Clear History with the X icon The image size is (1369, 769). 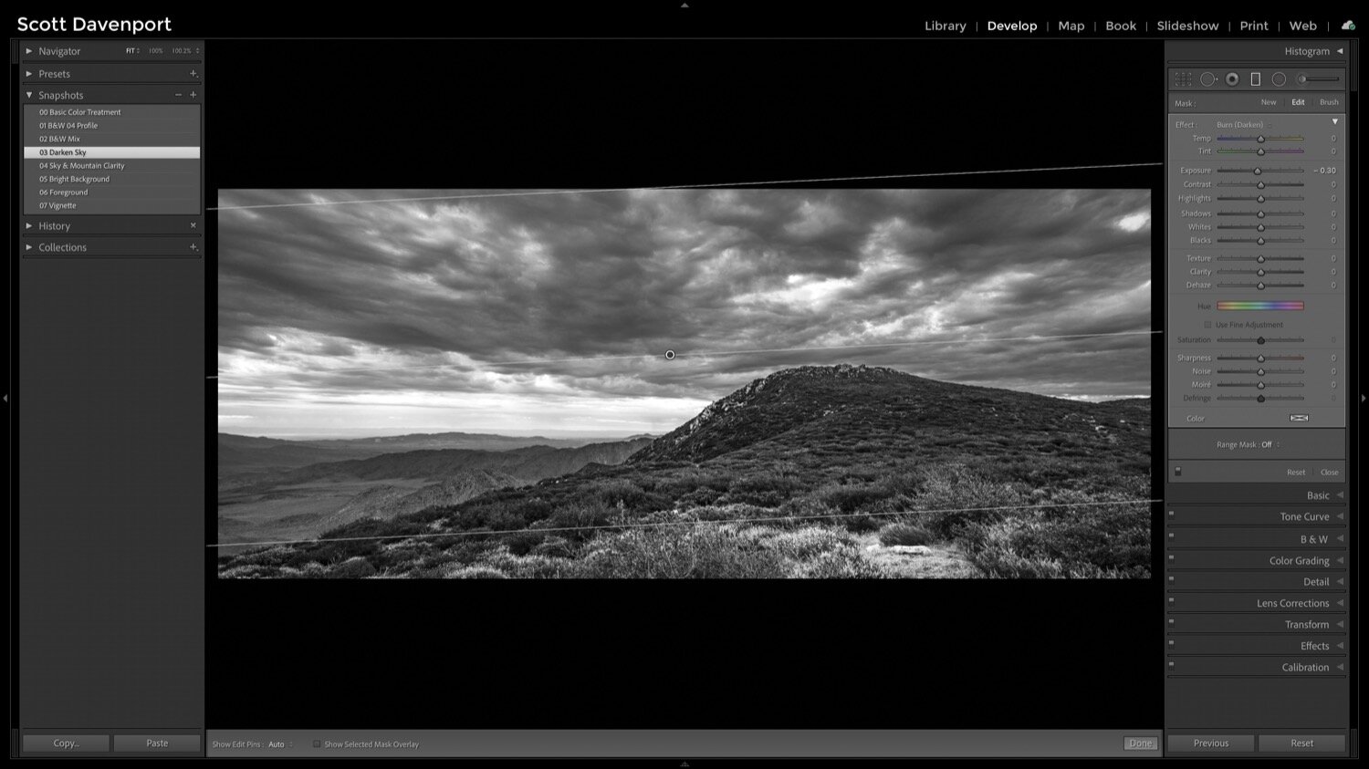pyautogui.click(x=193, y=225)
